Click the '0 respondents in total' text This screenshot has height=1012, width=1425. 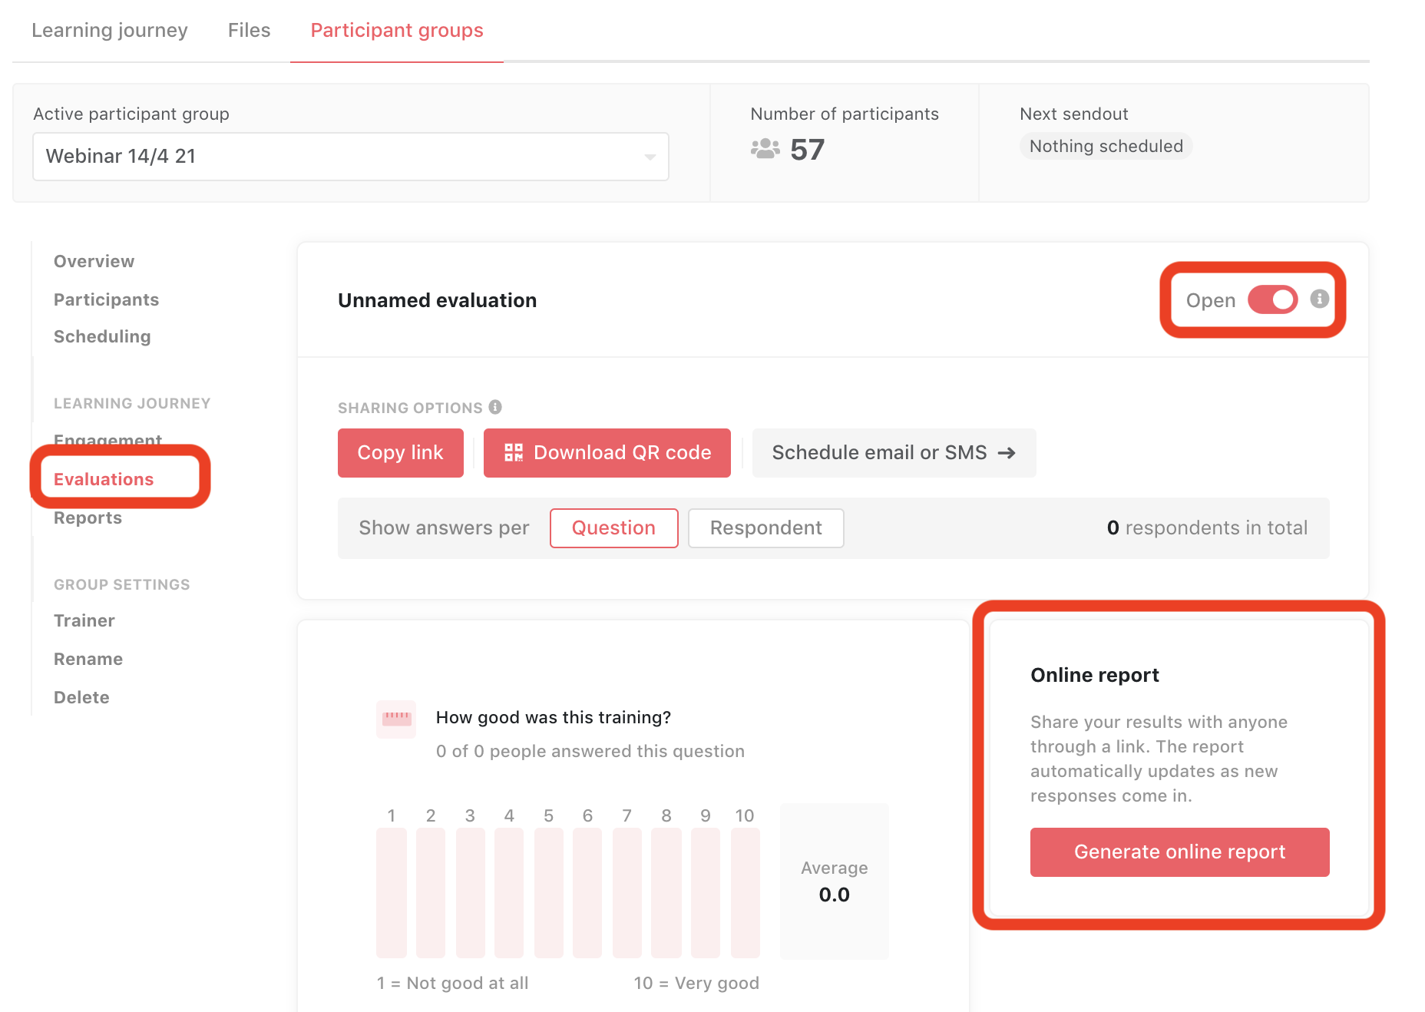click(1208, 528)
